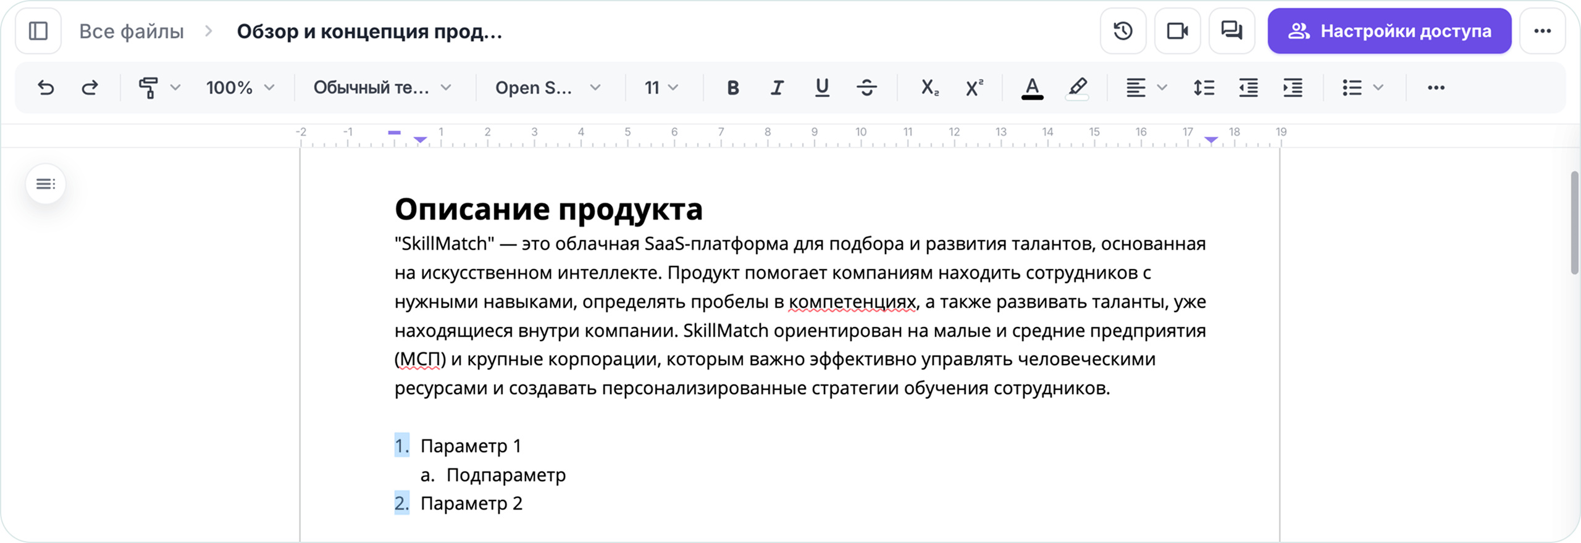Click the left indent triangle on ruler
This screenshot has height=543, width=1581.
point(421,140)
